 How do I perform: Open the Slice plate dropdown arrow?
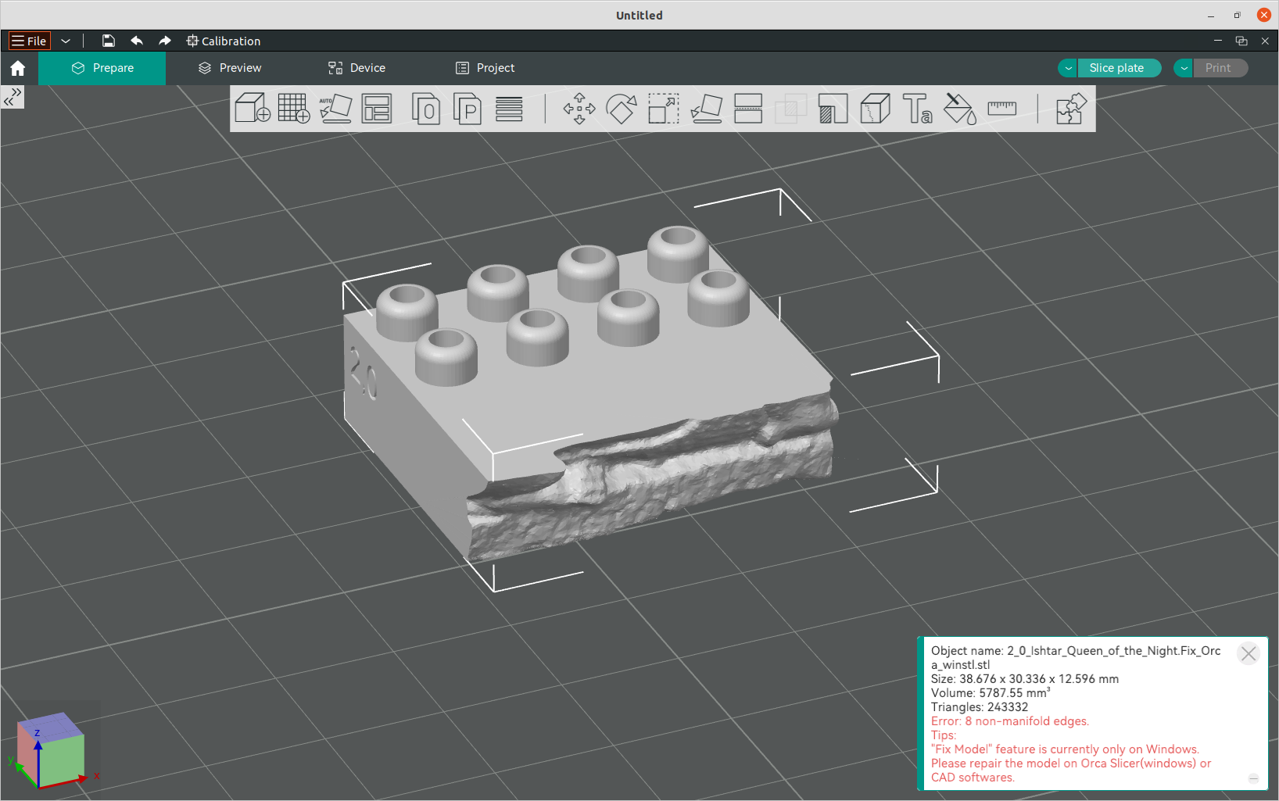tap(1068, 68)
